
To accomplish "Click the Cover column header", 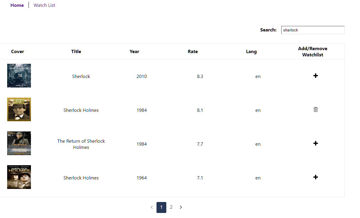I will pyautogui.click(x=18, y=51).
